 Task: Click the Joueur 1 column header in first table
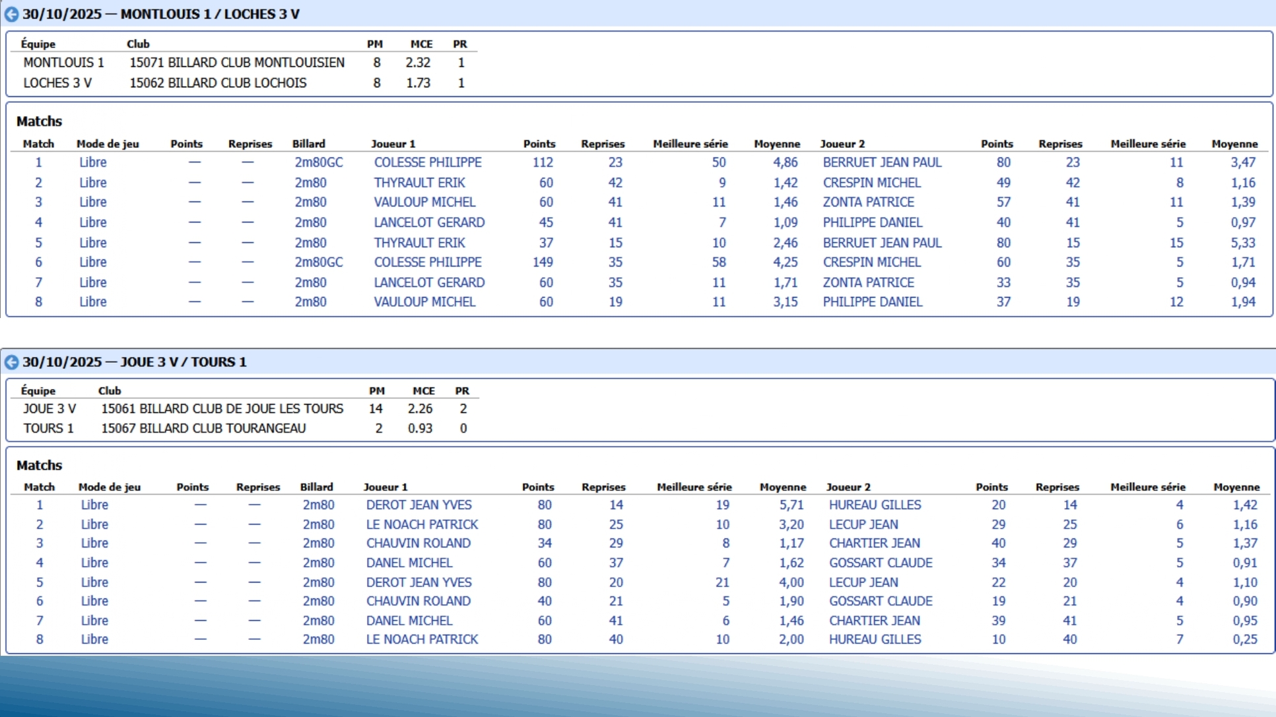coord(393,144)
